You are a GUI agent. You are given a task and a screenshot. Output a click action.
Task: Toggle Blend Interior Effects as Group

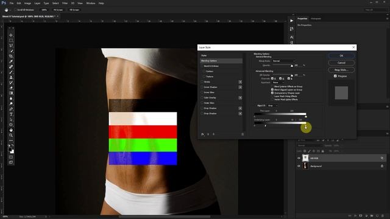272,86
